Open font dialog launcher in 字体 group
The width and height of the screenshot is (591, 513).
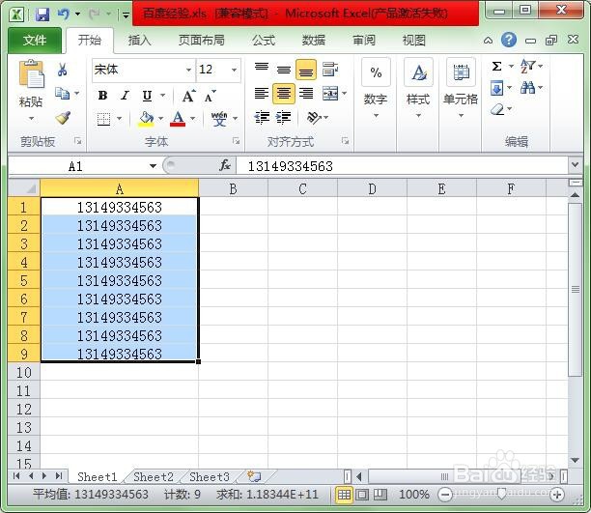pyautogui.click(x=236, y=141)
